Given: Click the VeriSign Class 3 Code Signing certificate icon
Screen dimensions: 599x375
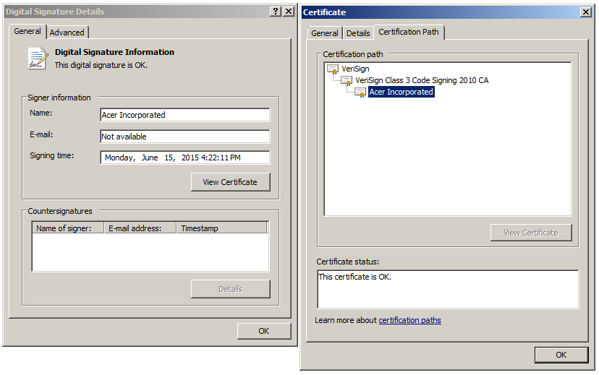Looking at the screenshot, I should (347, 80).
